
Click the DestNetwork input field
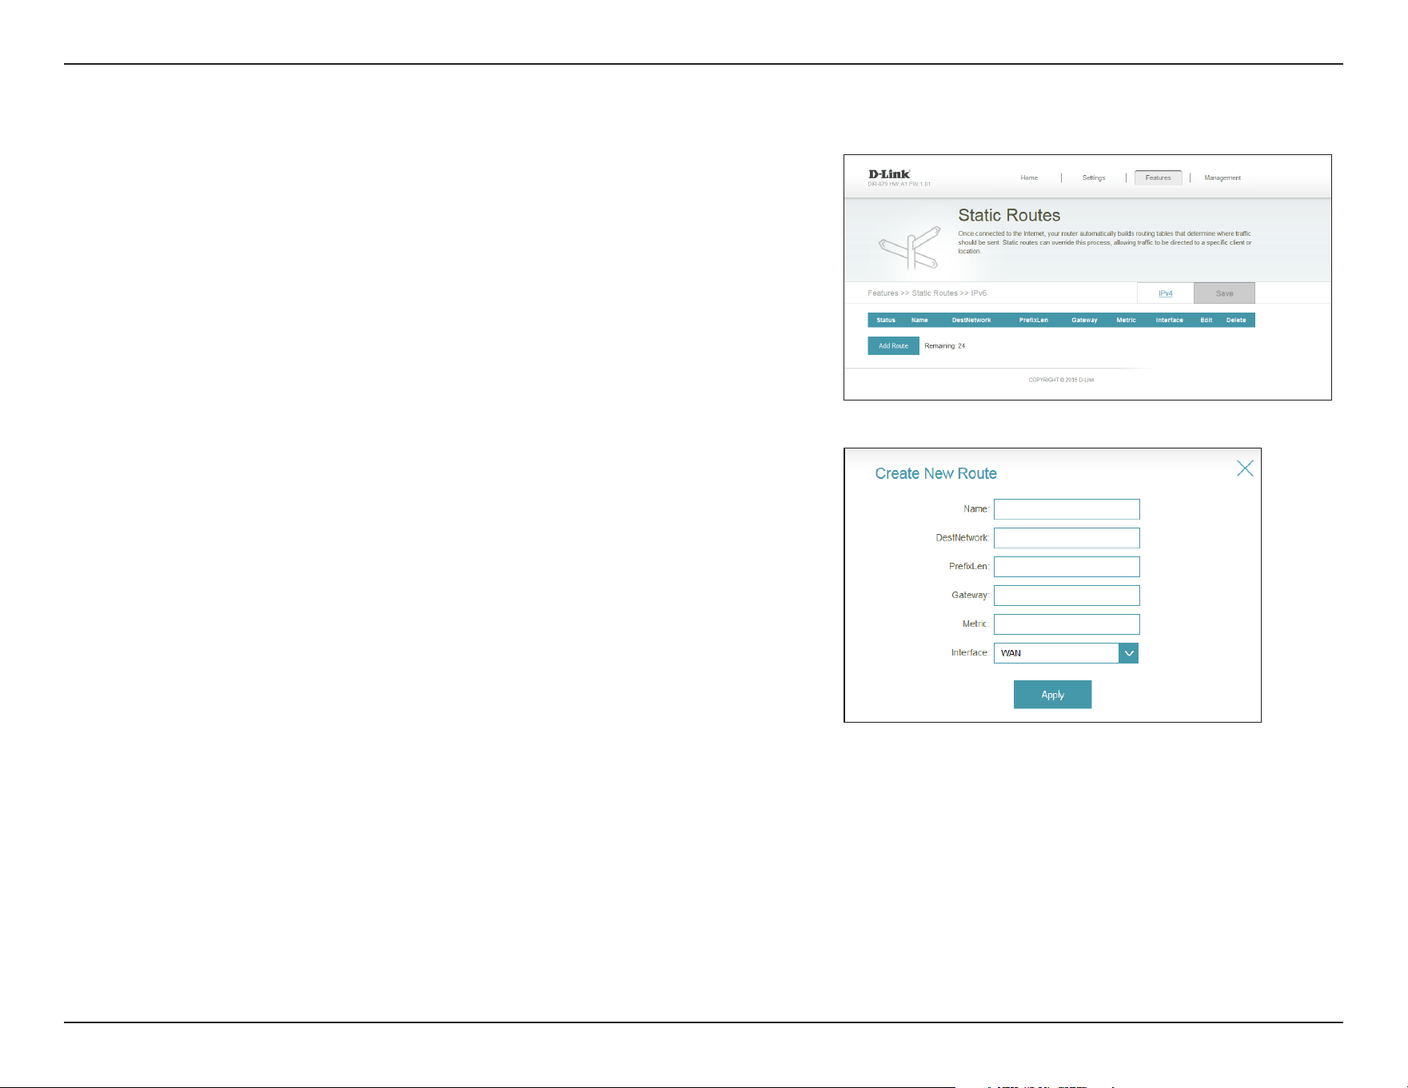pyautogui.click(x=1067, y=538)
